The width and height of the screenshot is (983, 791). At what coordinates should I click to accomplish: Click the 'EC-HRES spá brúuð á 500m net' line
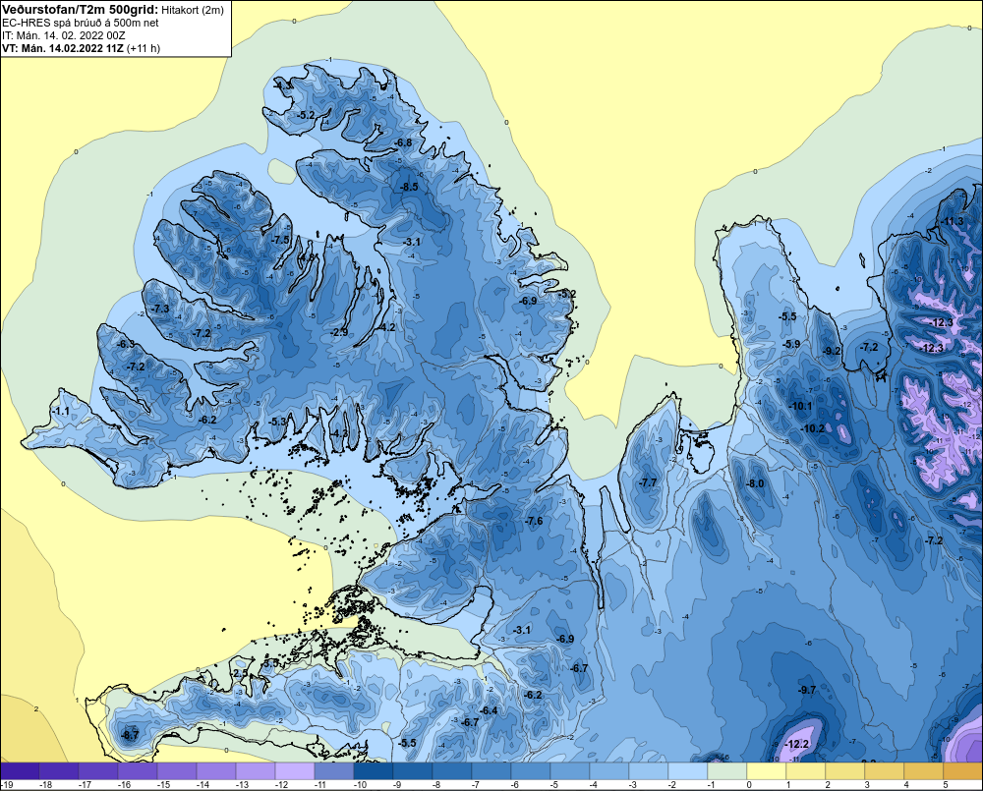click(81, 23)
